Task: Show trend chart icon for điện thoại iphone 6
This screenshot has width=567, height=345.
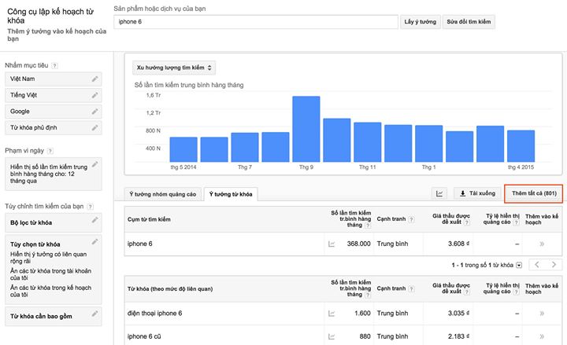Action: pyautogui.click(x=332, y=314)
